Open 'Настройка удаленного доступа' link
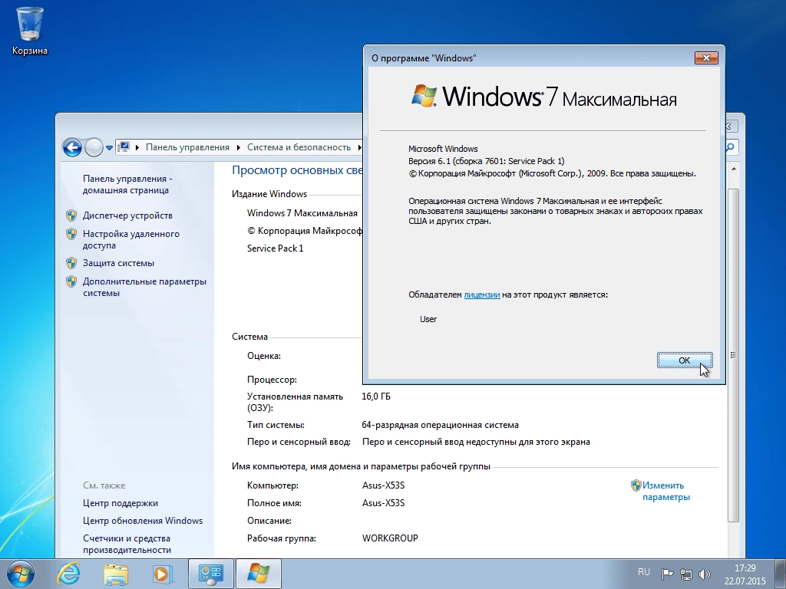Image resolution: width=786 pixels, height=589 pixels. click(x=130, y=239)
